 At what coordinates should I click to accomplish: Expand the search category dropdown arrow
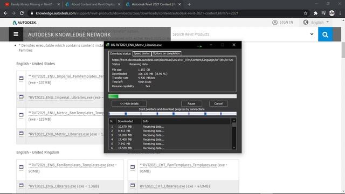tap(312, 34)
